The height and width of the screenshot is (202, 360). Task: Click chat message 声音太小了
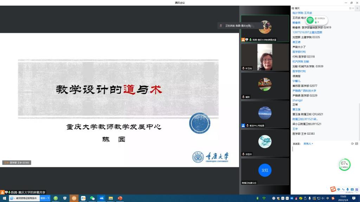(x=299, y=47)
